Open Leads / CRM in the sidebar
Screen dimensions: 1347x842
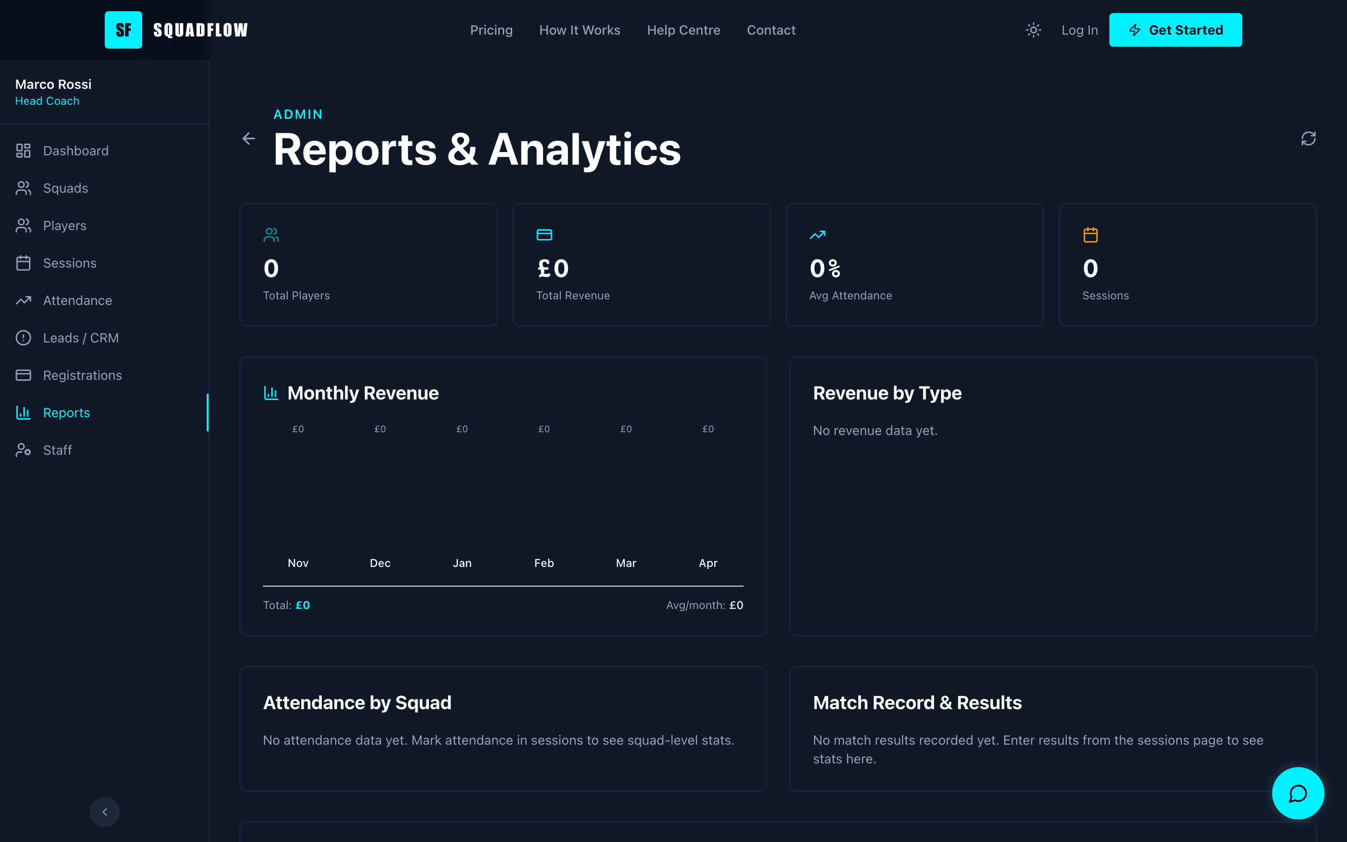pos(81,337)
